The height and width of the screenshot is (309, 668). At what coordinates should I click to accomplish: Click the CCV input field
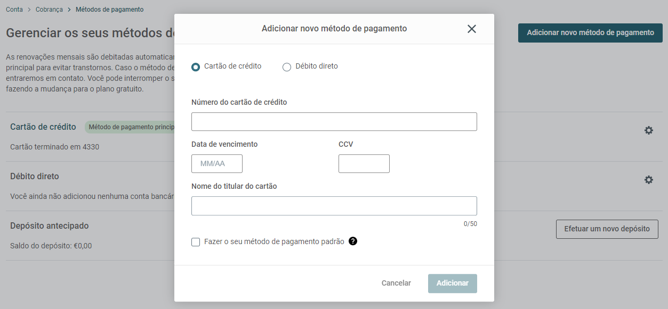click(364, 164)
